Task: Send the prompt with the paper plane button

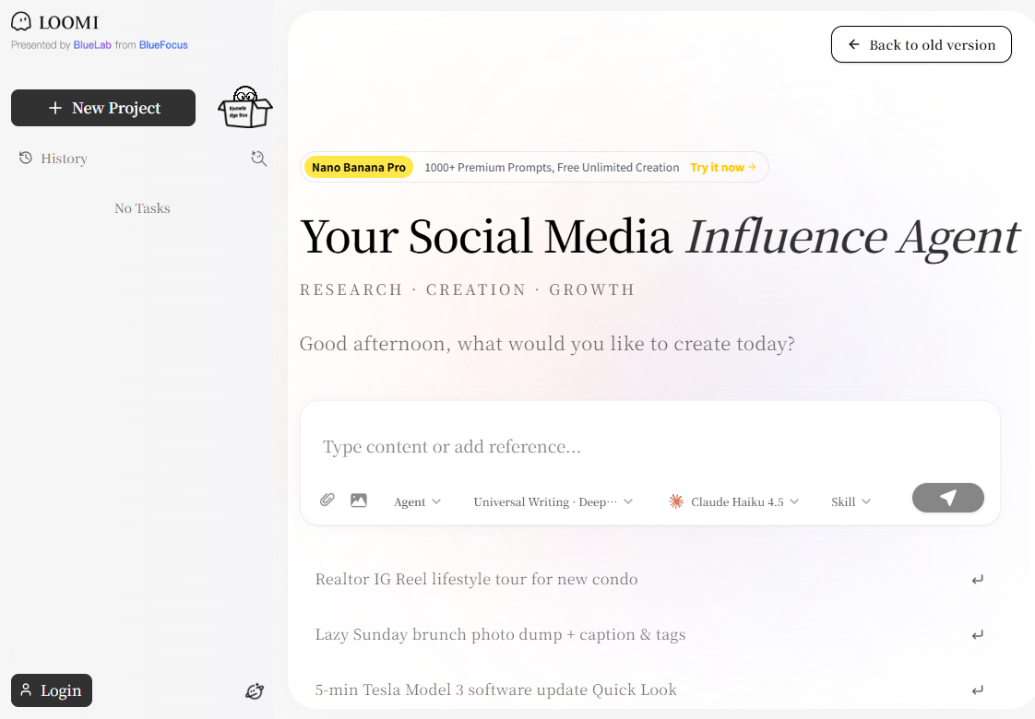Action: [x=947, y=498]
